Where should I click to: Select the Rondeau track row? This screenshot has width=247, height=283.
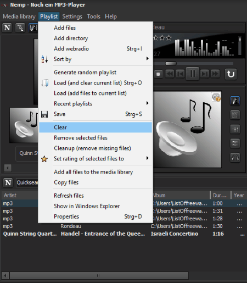(x=123, y=226)
